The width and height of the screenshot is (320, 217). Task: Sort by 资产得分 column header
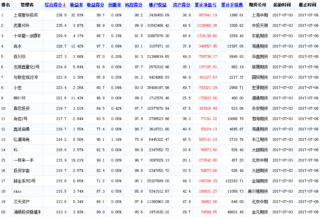click(x=182, y=5)
